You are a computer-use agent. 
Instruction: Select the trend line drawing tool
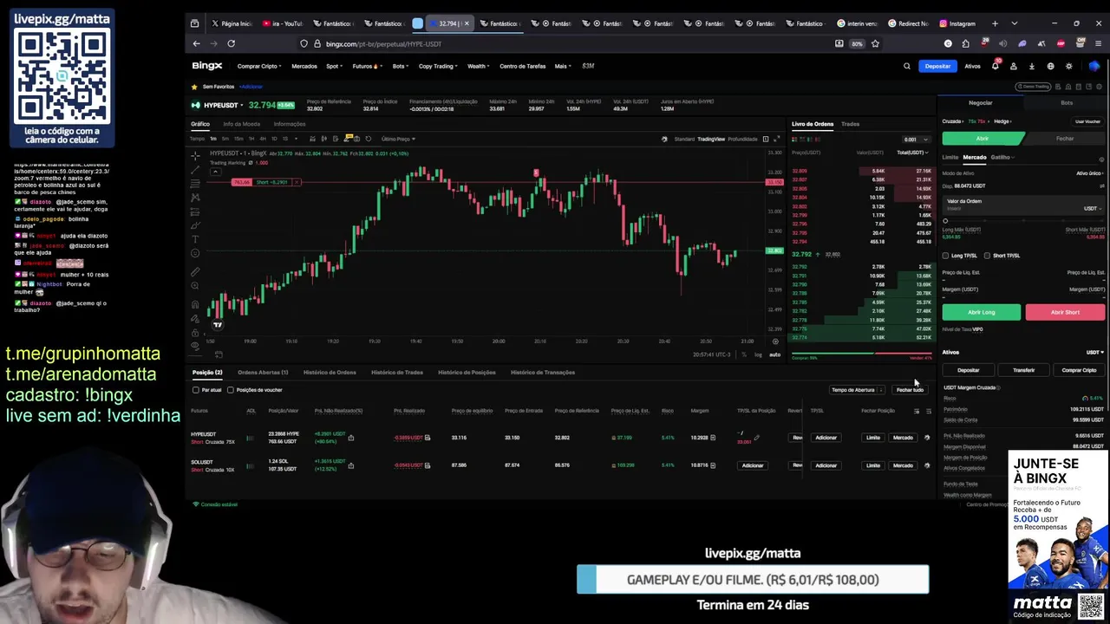tap(195, 170)
